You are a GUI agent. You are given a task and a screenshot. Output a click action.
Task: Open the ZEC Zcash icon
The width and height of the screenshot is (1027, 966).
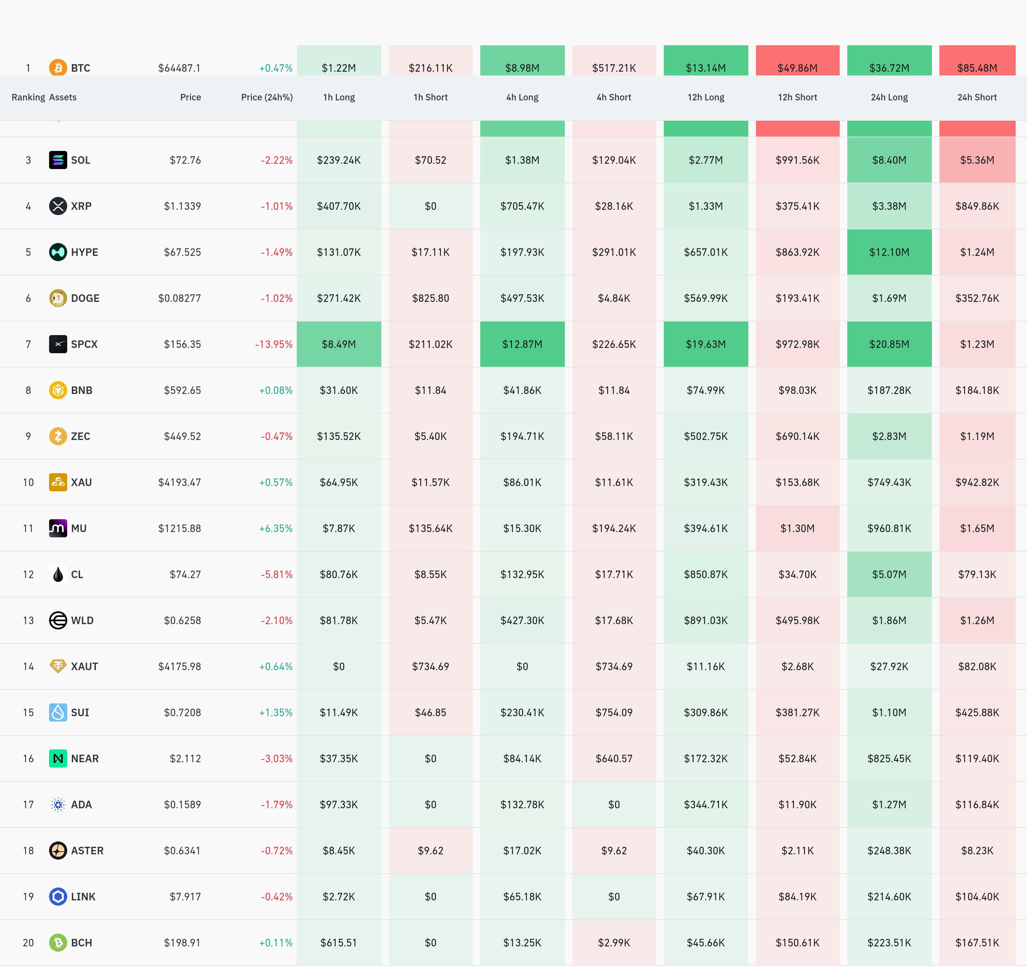tap(58, 436)
